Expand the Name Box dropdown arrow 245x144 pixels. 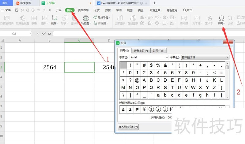tap(30, 34)
